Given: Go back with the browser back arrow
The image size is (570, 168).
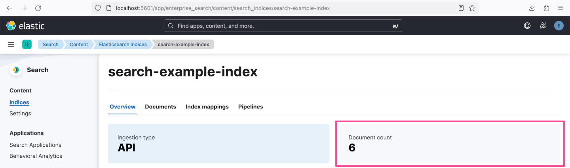Looking at the screenshot, I should (9, 8).
